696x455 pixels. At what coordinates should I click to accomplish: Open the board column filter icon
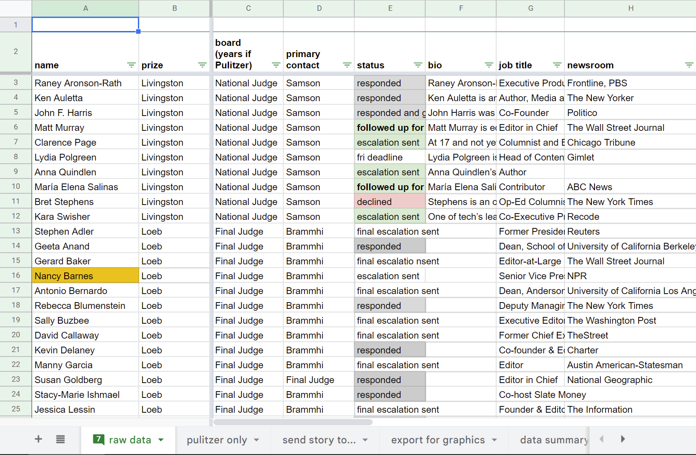click(276, 65)
